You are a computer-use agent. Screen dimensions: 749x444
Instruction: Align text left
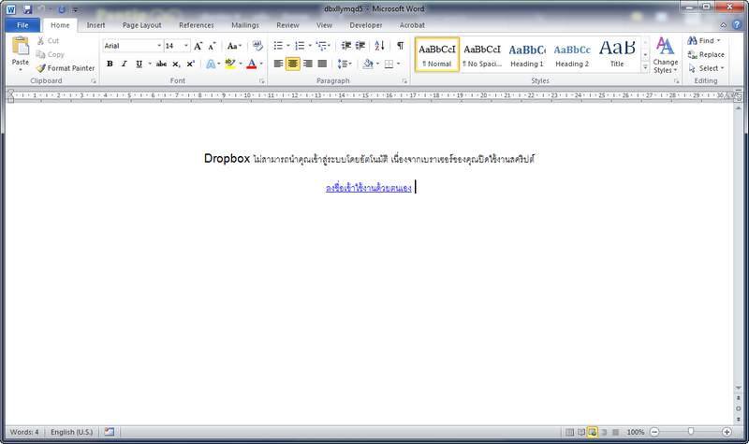[278, 64]
